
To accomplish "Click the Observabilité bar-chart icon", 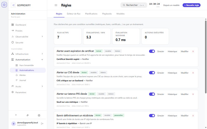I will [12, 36].
